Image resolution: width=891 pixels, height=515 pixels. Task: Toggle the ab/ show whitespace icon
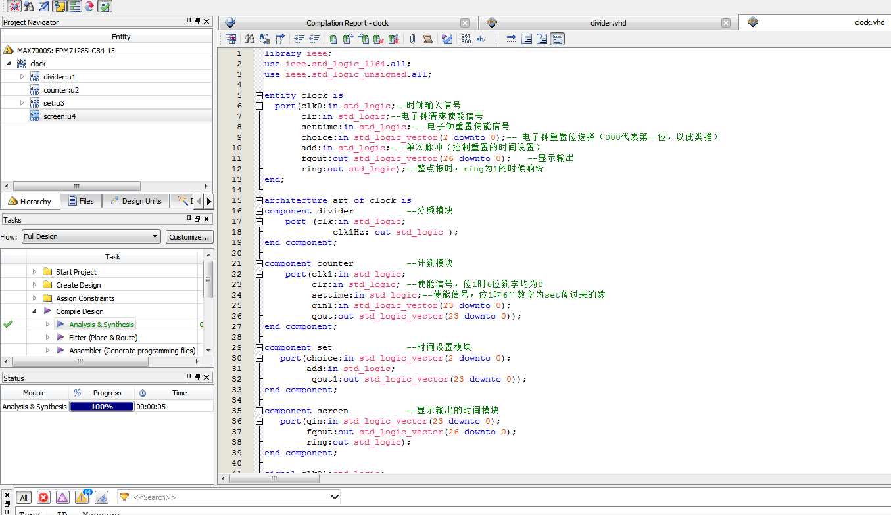pos(481,39)
